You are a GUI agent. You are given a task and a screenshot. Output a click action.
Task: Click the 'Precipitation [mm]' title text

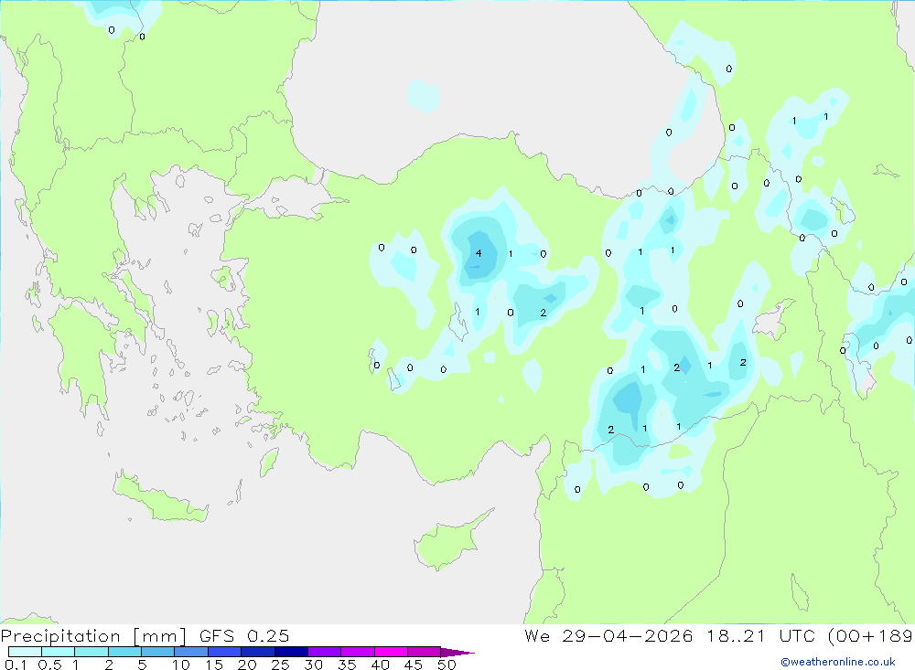(x=93, y=636)
